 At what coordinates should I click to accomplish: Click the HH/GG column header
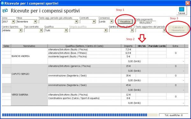click(x=142, y=46)
